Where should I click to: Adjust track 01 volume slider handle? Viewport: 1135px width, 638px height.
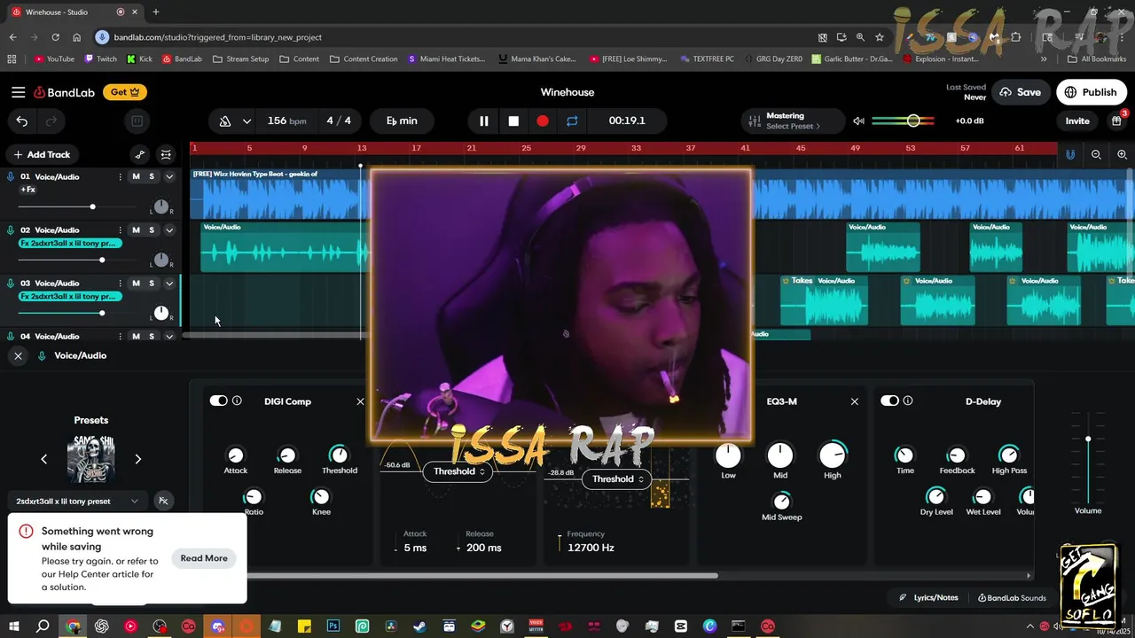pos(92,207)
